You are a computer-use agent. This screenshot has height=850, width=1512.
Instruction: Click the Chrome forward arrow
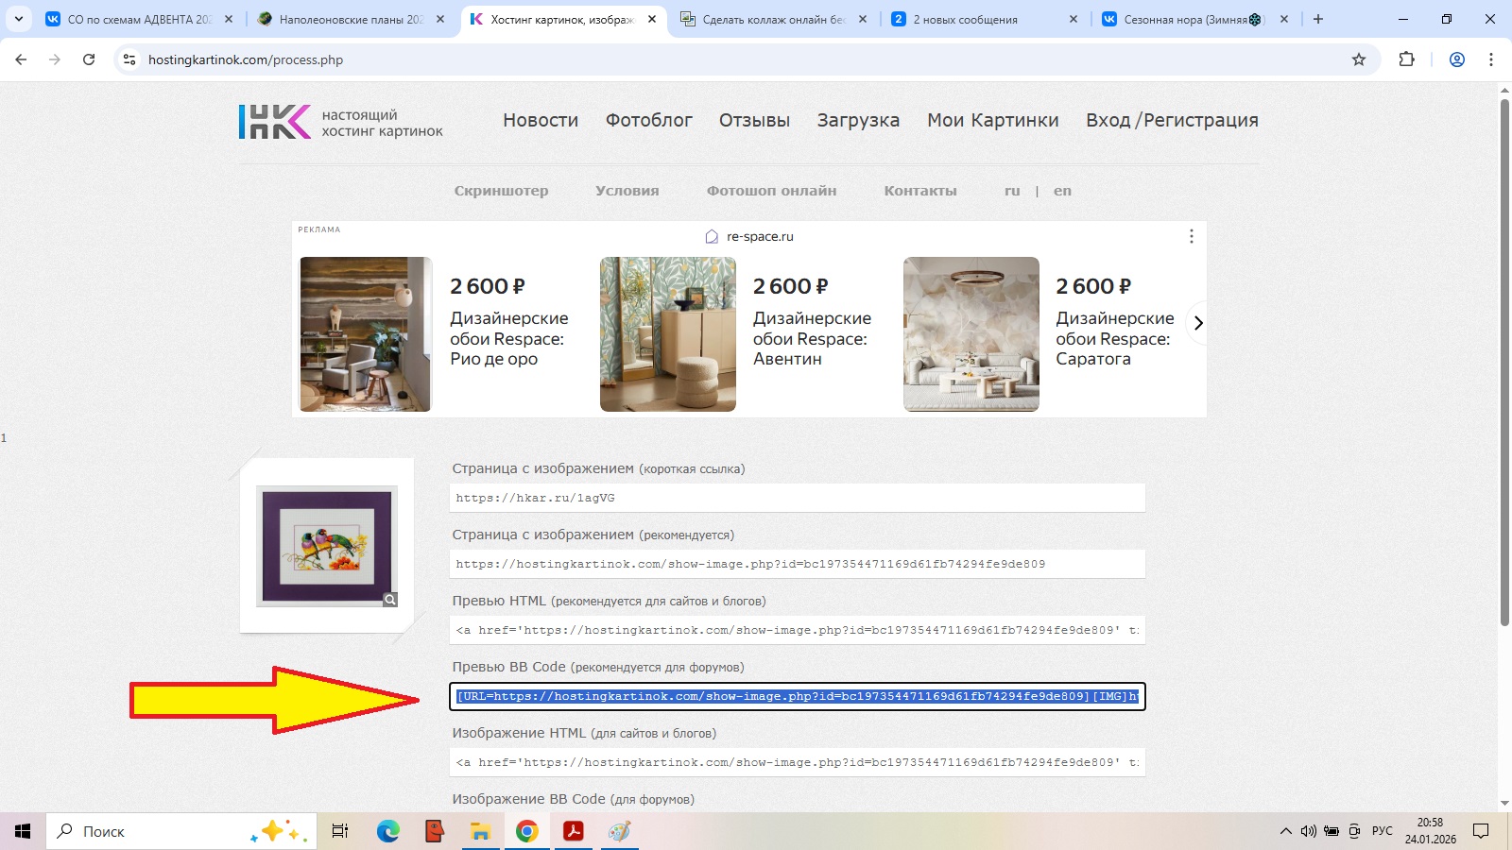[55, 59]
